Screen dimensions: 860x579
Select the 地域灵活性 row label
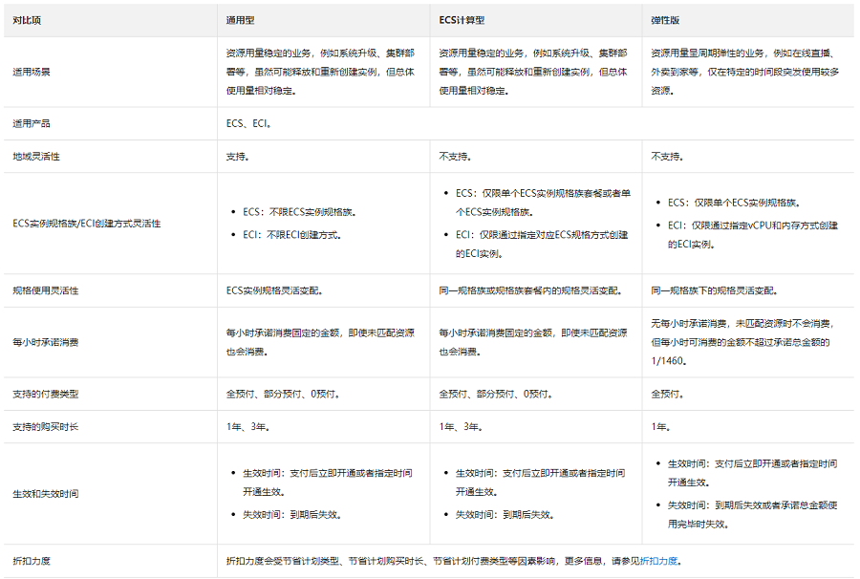coord(36,157)
